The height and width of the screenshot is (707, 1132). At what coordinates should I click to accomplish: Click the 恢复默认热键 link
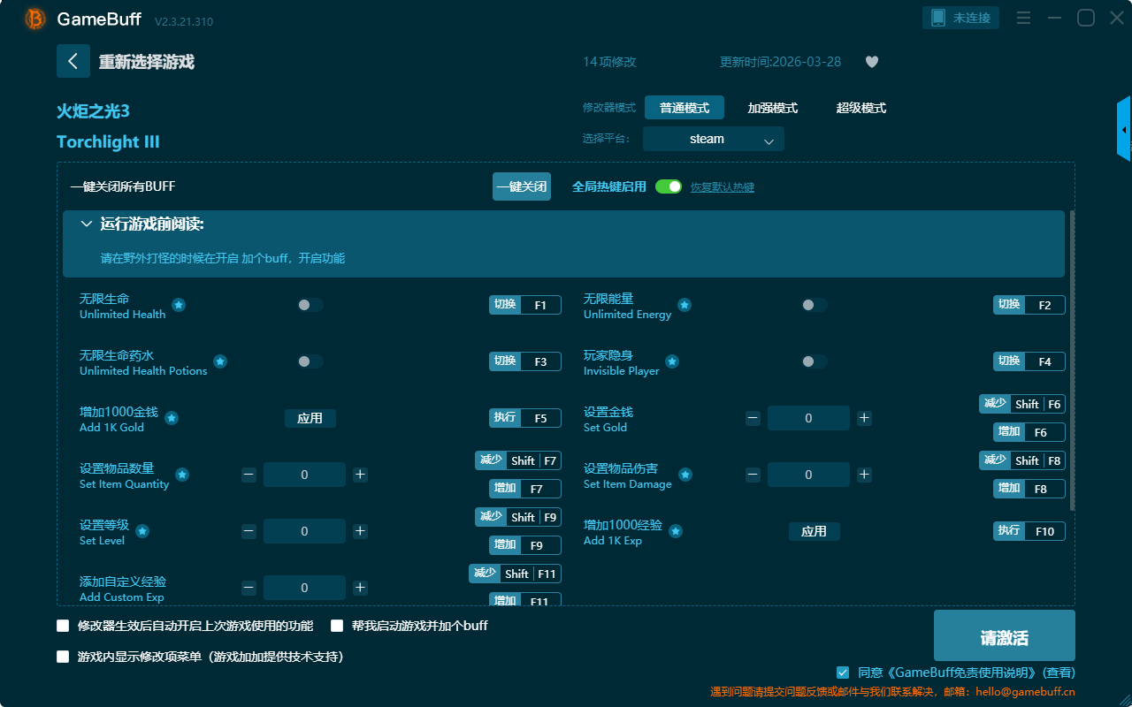722,187
